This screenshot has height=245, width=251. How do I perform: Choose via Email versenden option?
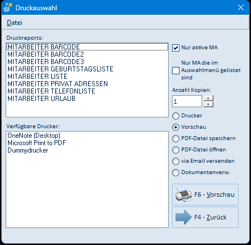click(175, 161)
